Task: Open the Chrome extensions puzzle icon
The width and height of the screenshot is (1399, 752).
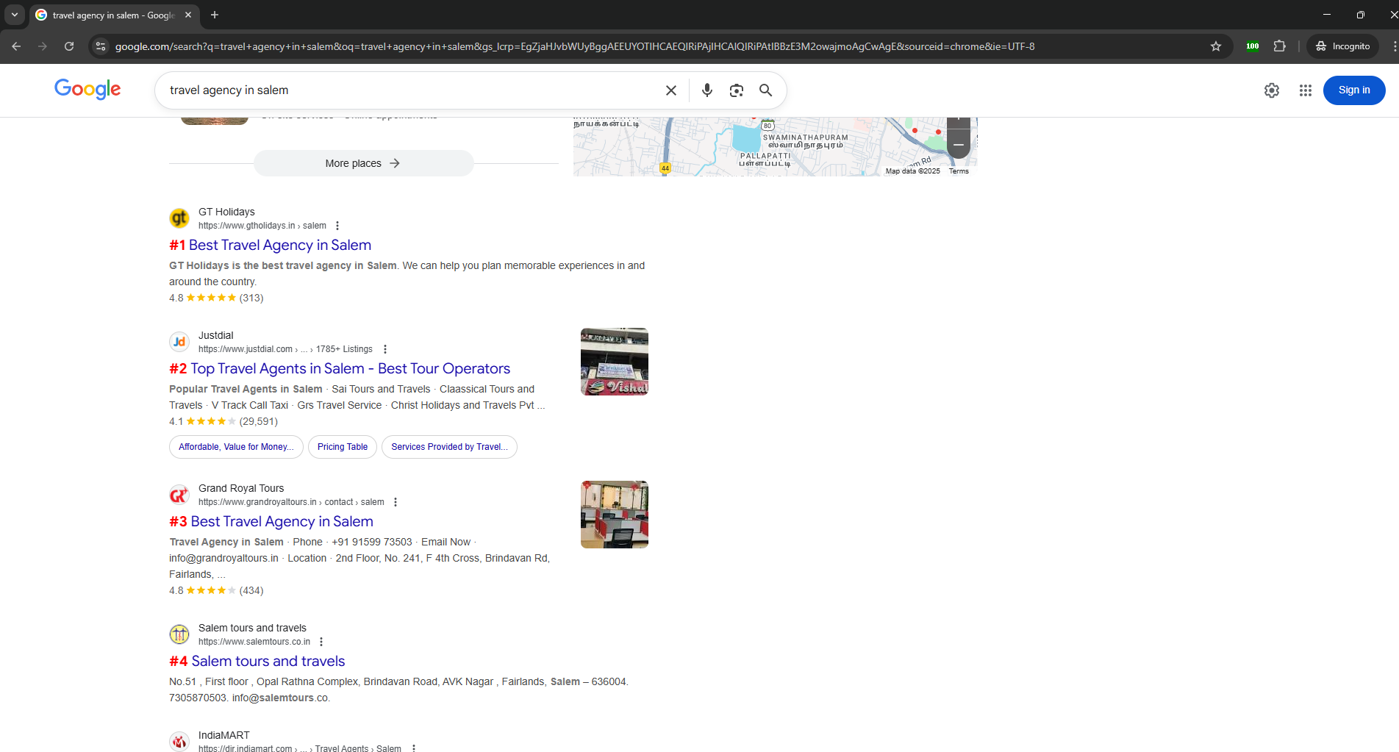Action: [x=1279, y=46]
